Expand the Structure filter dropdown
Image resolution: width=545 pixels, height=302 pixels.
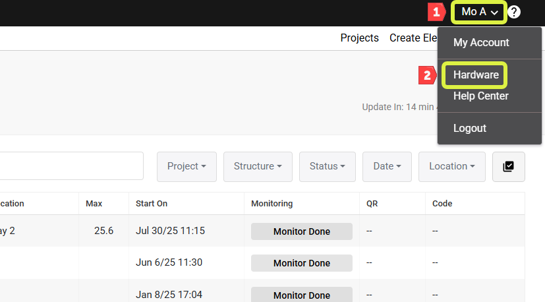pyautogui.click(x=258, y=166)
